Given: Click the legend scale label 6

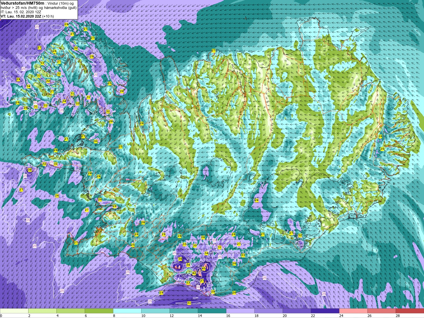Looking at the screenshot, I should click(x=86, y=316).
